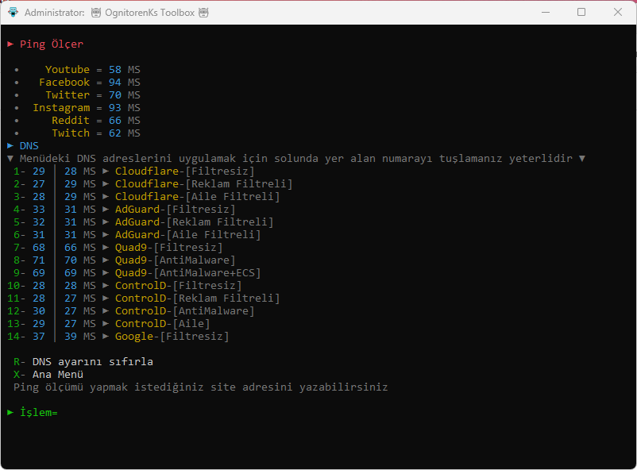Viewport: 637px width, 470px height.
Task: Select Cloudflare-[Aile Filtreli] DNS entry
Action: click(198, 197)
